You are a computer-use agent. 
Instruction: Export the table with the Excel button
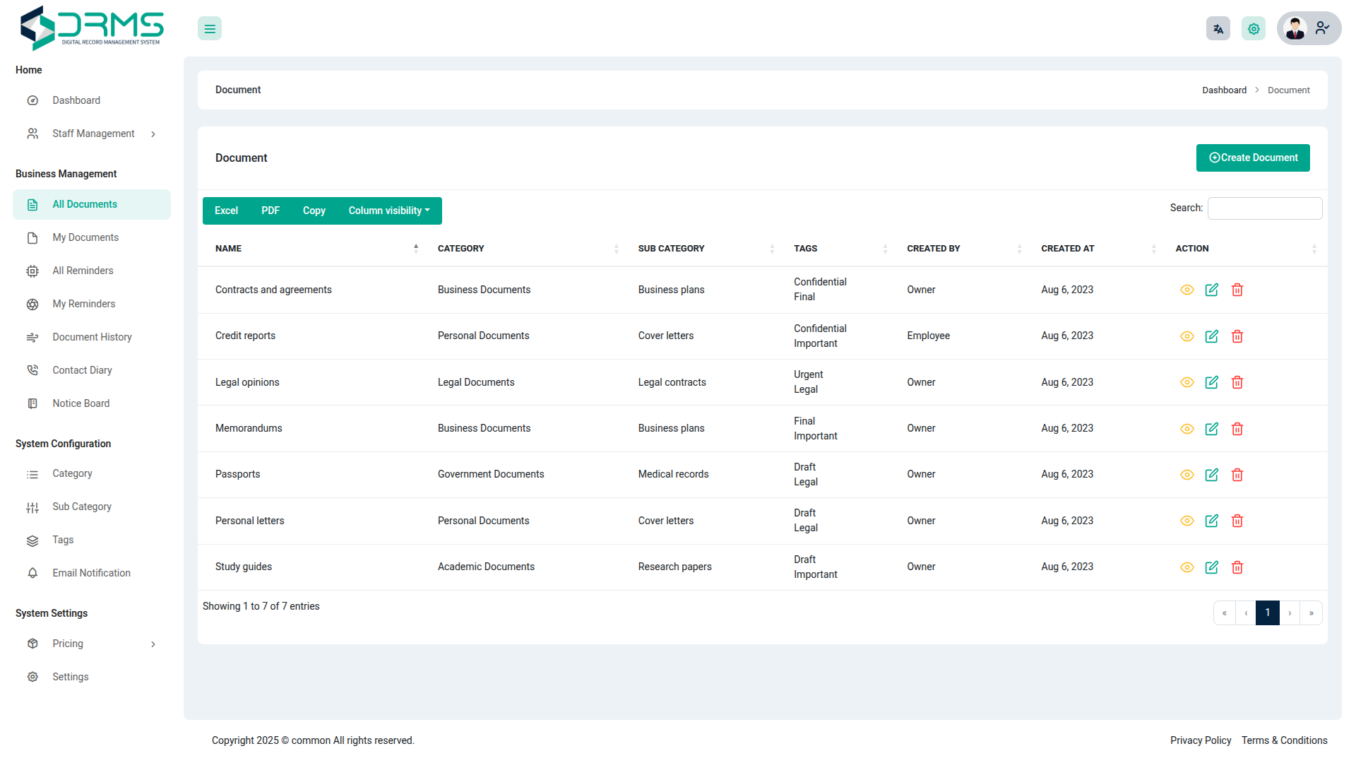coord(226,211)
